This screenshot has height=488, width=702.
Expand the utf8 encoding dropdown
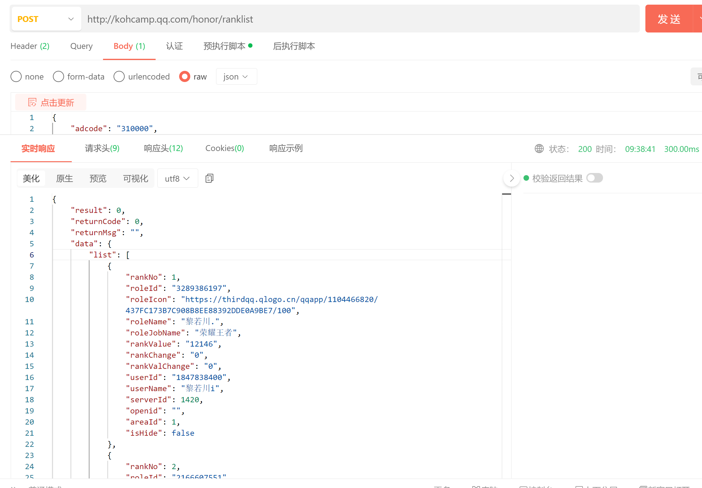point(177,179)
